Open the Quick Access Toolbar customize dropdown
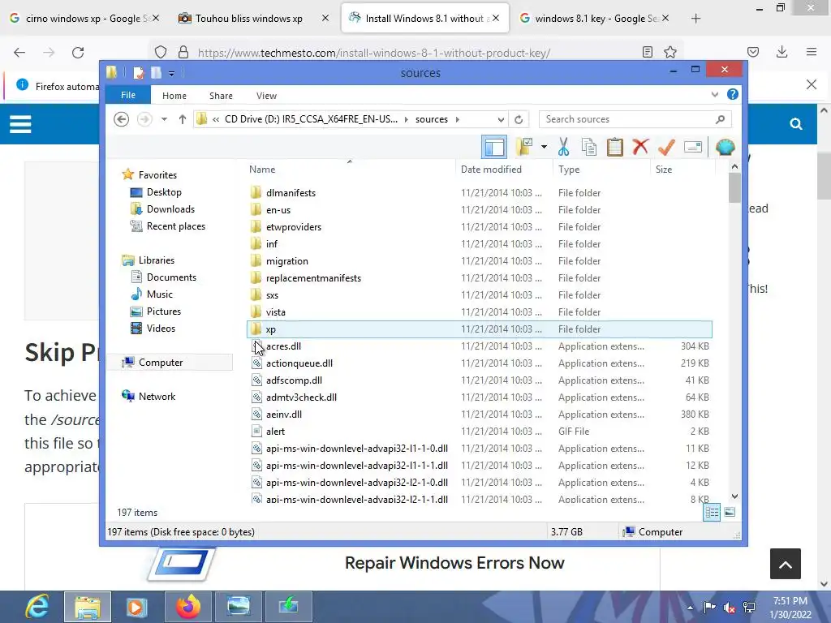Image resolution: width=831 pixels, height=623 pixels. pos(172,73)
